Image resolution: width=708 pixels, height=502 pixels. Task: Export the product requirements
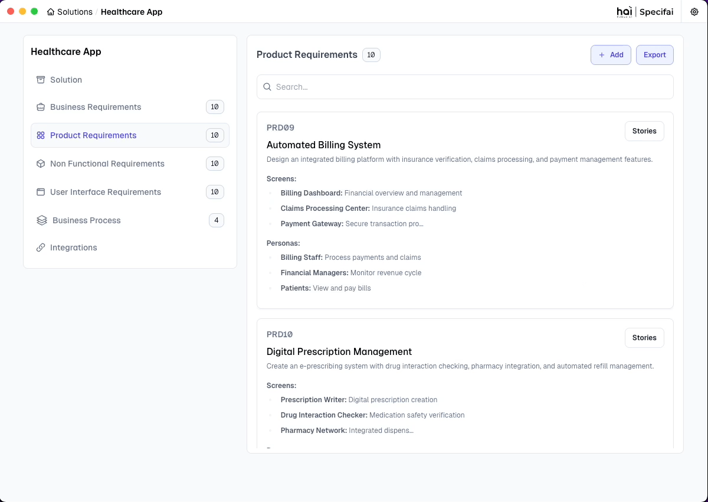pyautogui.click(x=655, y=55)
